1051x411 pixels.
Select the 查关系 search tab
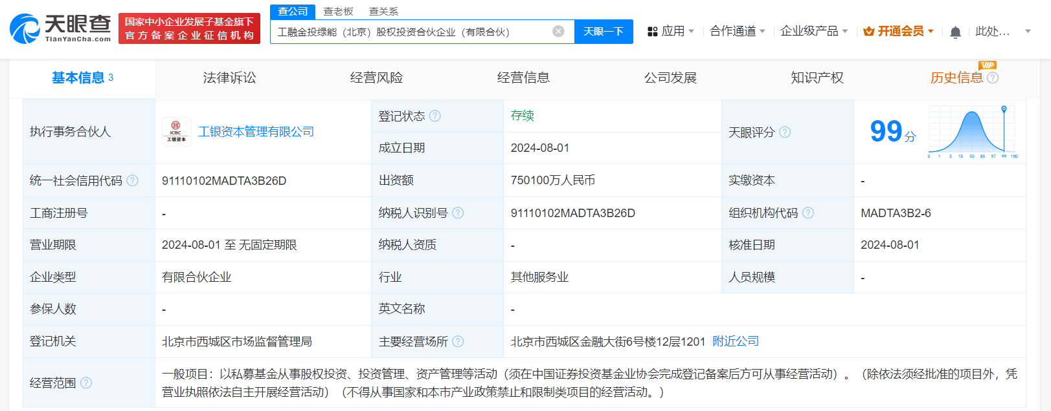tap(383, 12)
